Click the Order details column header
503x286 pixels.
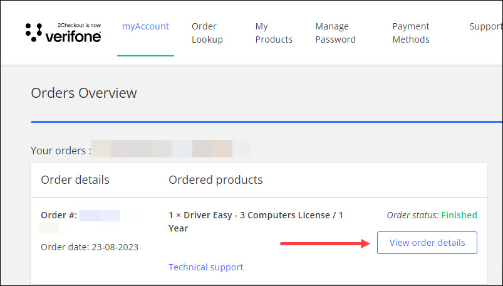click(75, 180)
